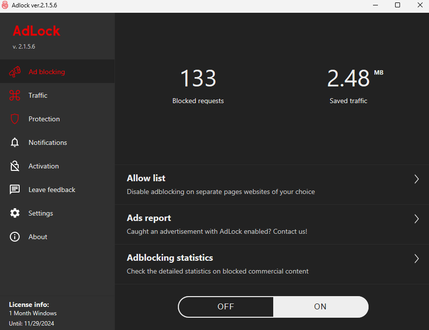The width and height of the screenshot is (429, 330).
Task: Switch ad blocking ON
Action: [320, 307]
